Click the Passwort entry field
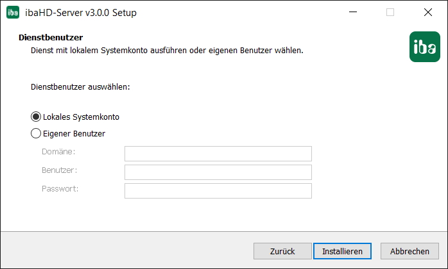The image size is (448, 269). coord(218,191)
